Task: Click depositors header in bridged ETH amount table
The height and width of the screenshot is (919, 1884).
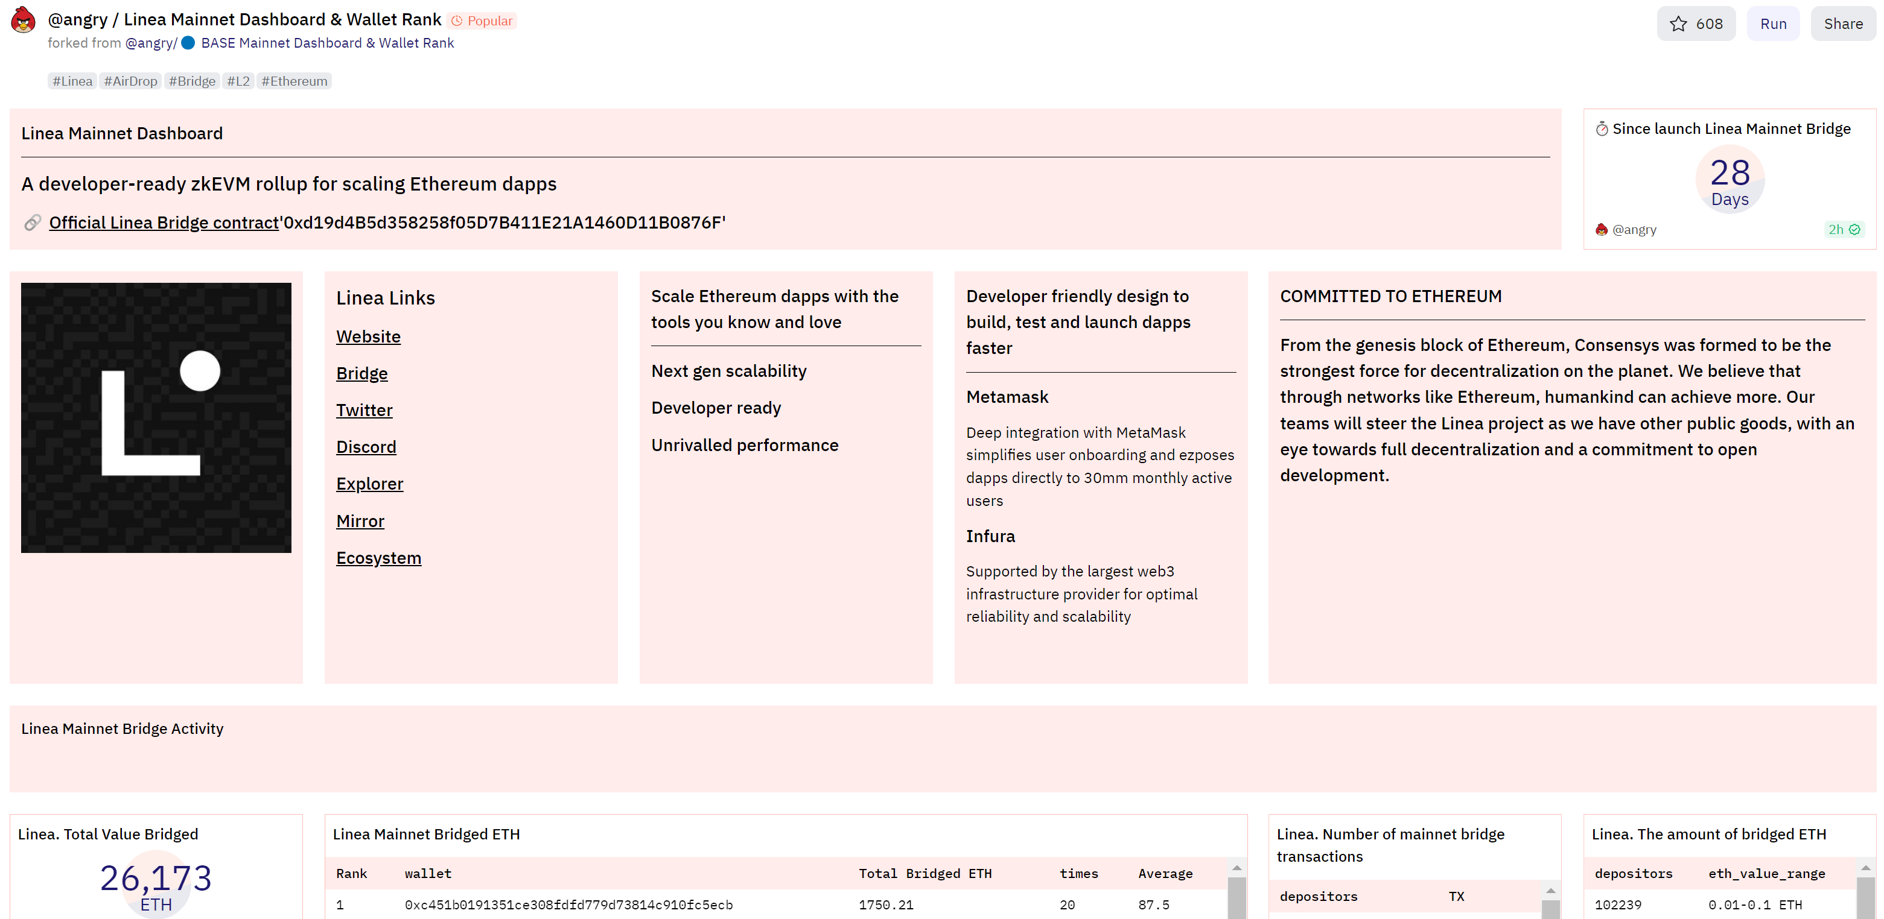Action: [x=1633, y=874]
